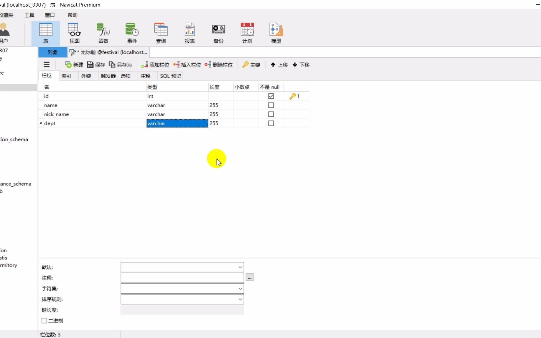Click the length 255 cell for nick_name

coord(221,114)
